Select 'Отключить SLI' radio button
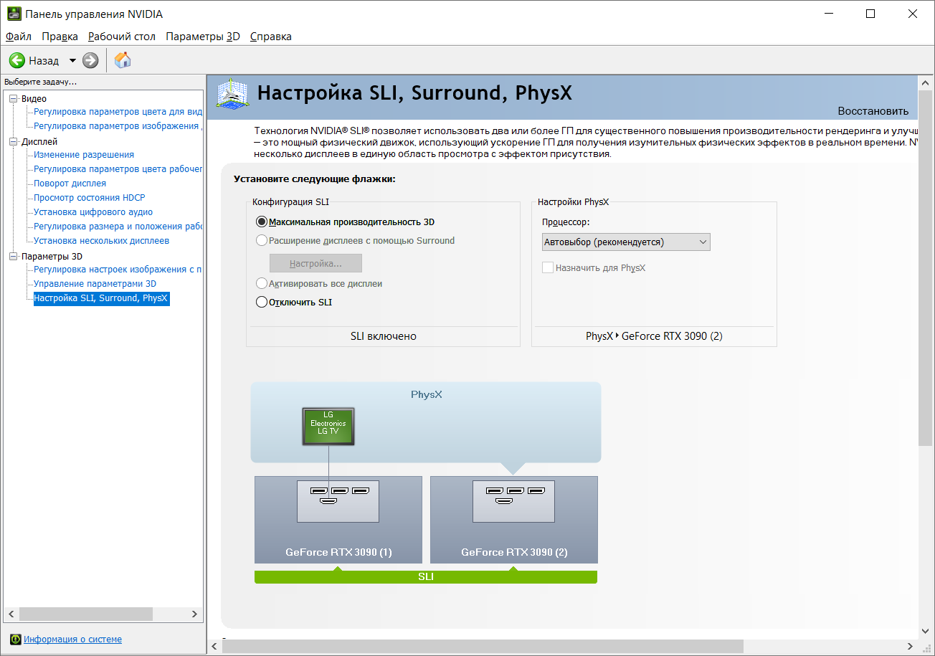The image size is (935, 656). pos(262,303)
